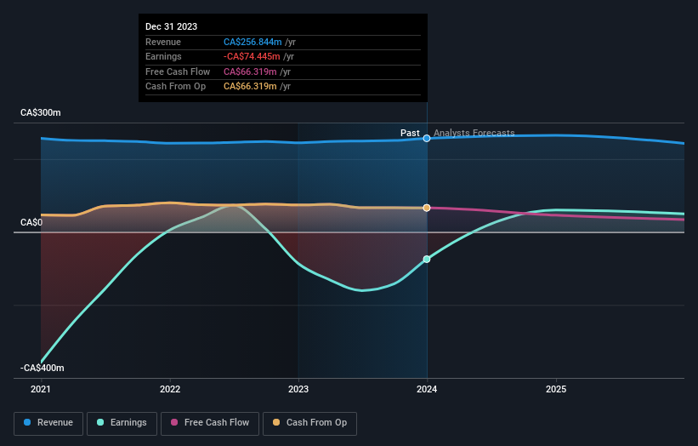Click the Cash From Op row label in tooltip
Screen dimensions: 698x446
tap(176, 87)
